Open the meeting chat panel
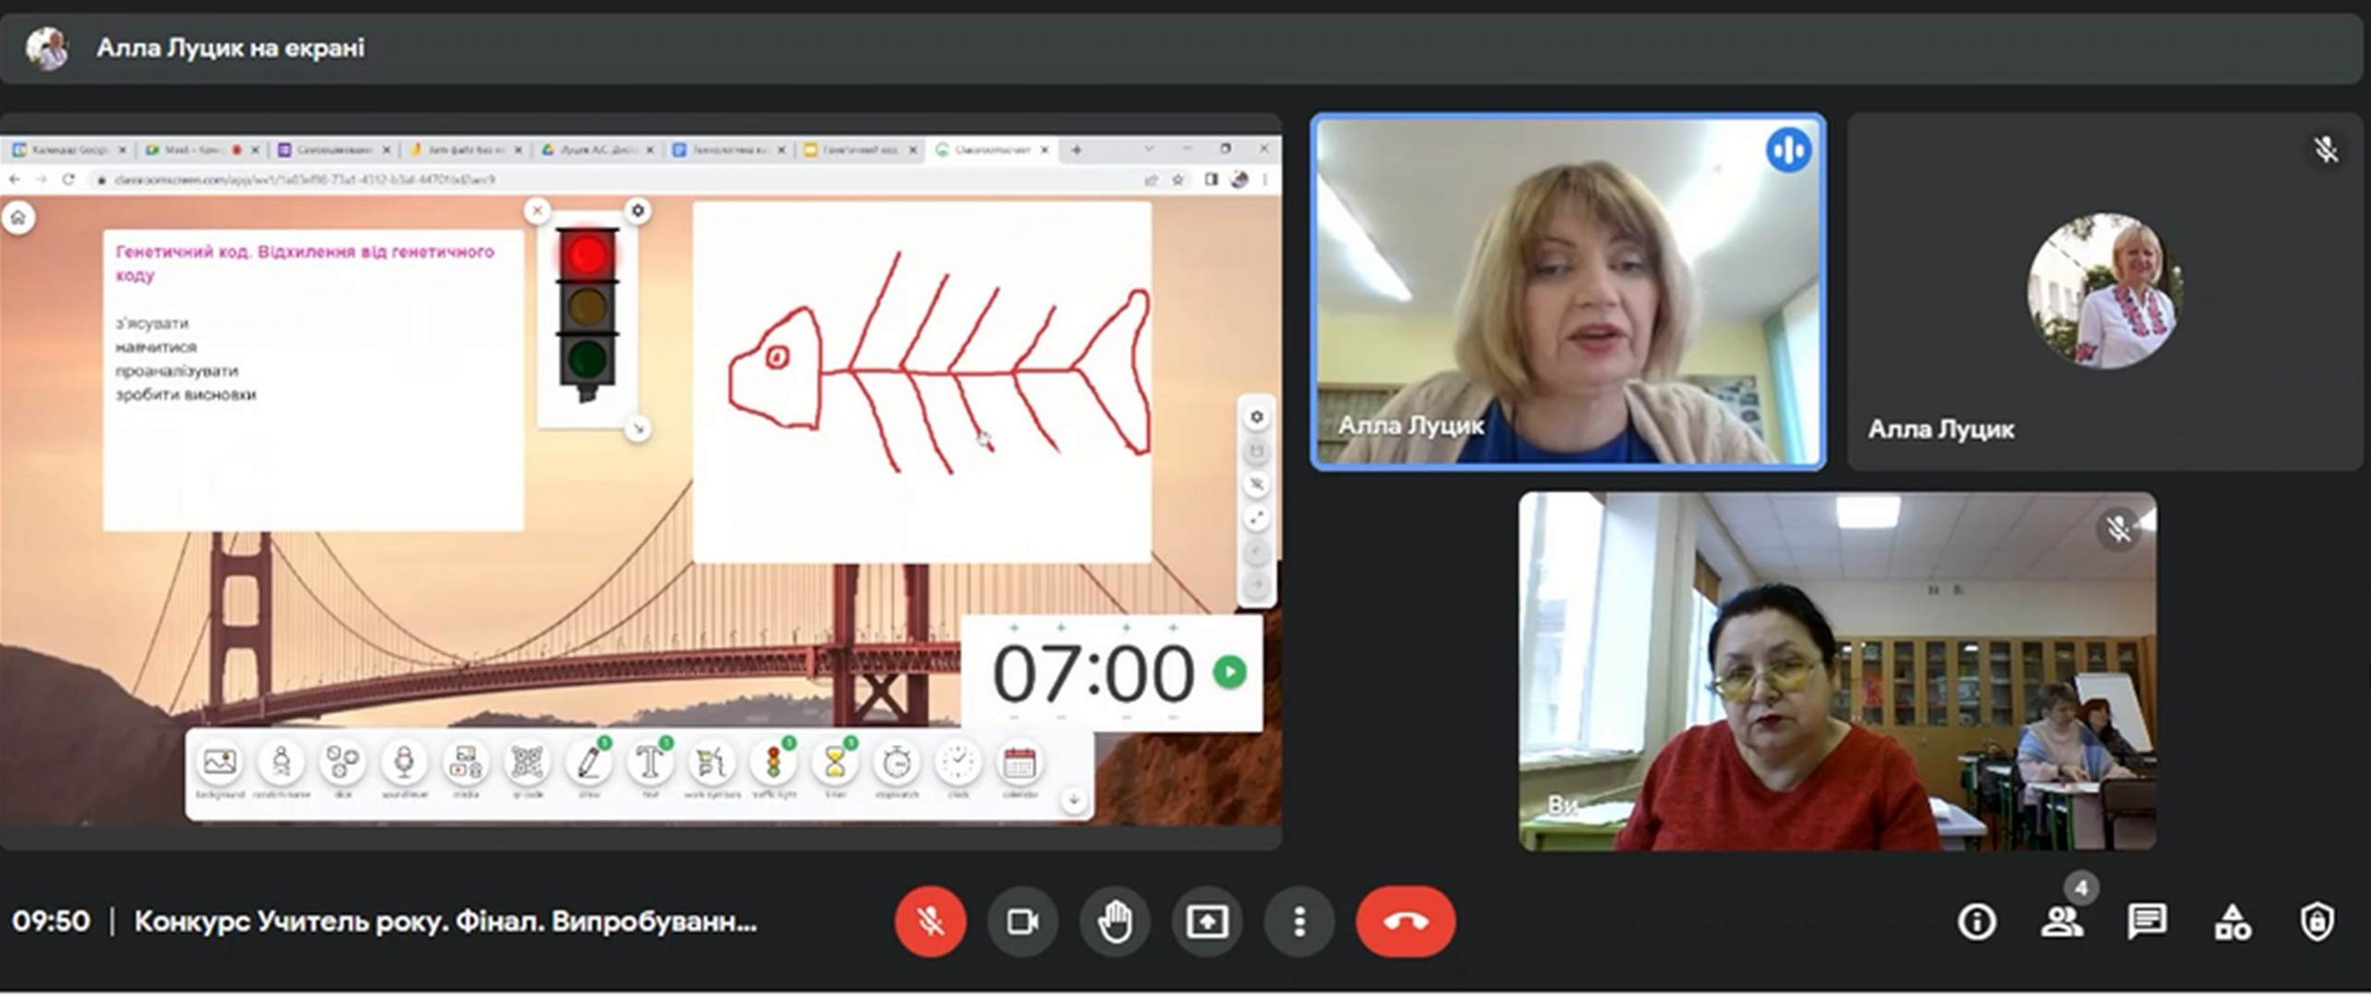This screenshot has height=996, width=2371. tap(2146, 922)
